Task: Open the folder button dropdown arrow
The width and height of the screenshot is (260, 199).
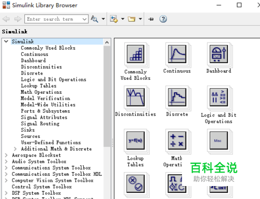Action: (x=140, y=19)
